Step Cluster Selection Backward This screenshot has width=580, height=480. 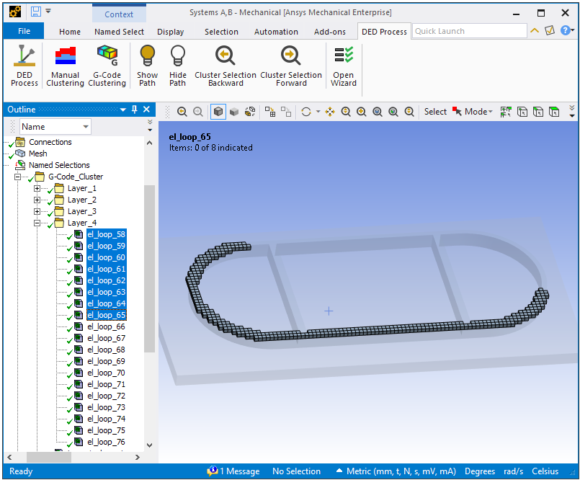point(225,65)
